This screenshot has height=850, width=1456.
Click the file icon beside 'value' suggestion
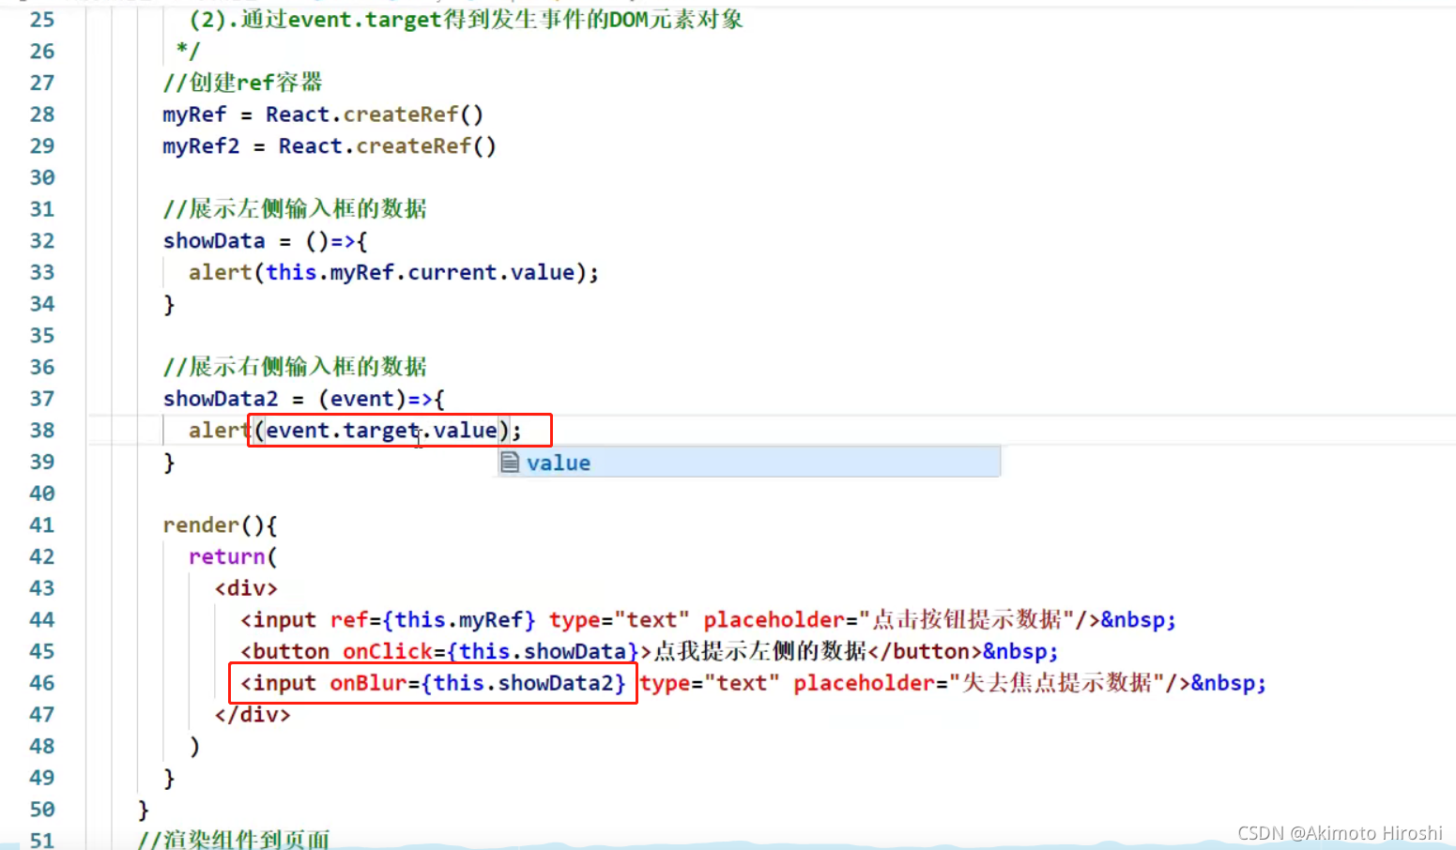click(510, 462)
